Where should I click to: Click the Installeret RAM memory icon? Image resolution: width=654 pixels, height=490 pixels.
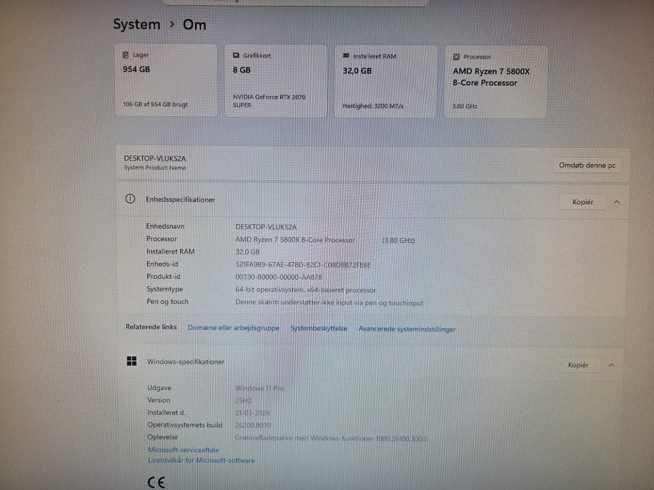point(346,55)
